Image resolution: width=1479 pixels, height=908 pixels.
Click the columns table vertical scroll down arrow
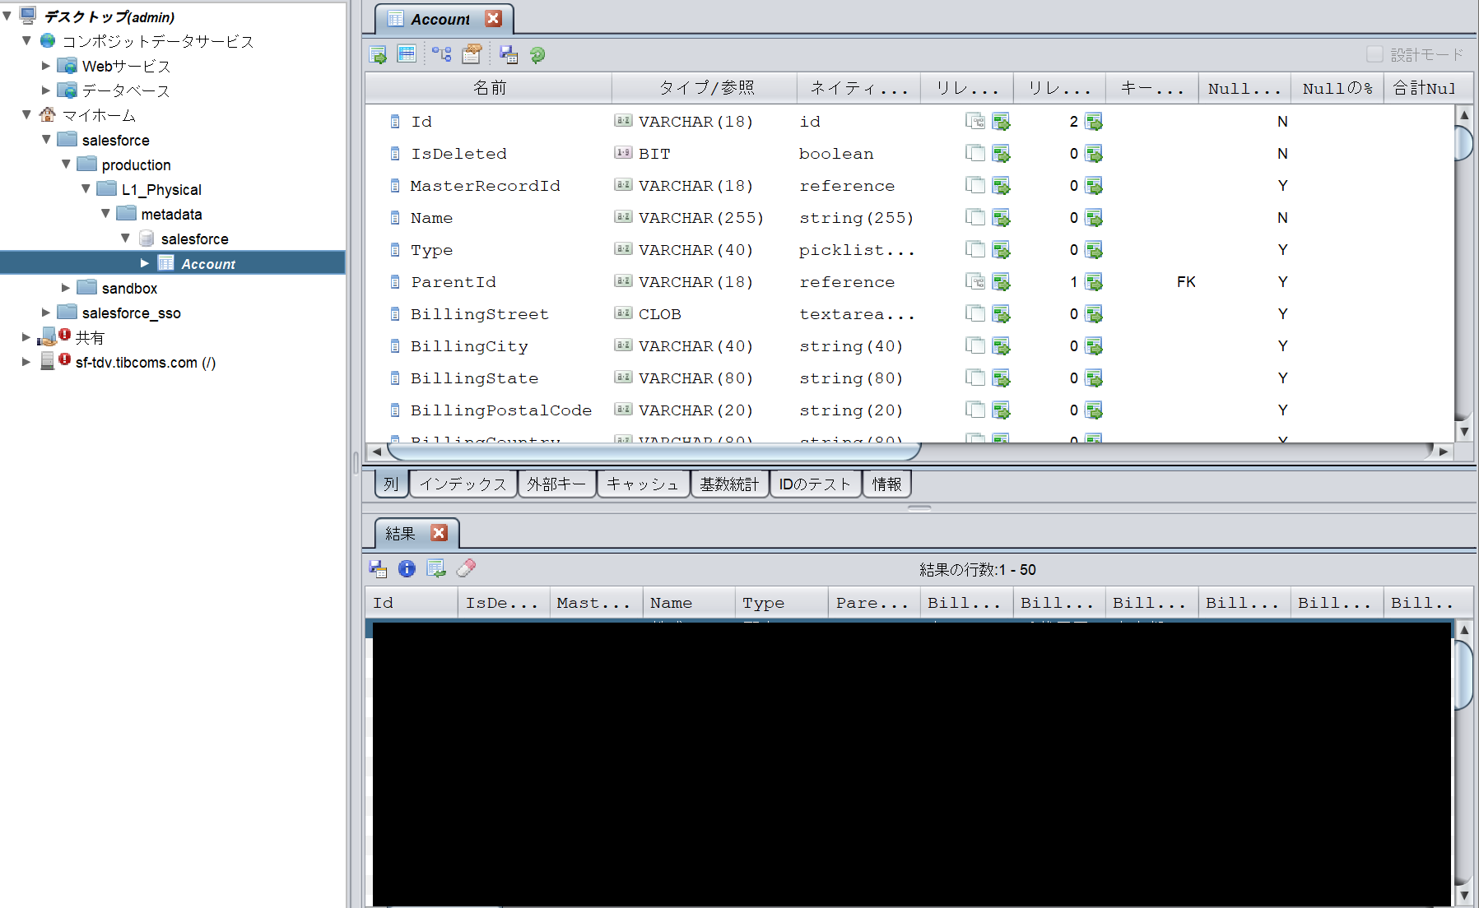tap(1464, 432)
